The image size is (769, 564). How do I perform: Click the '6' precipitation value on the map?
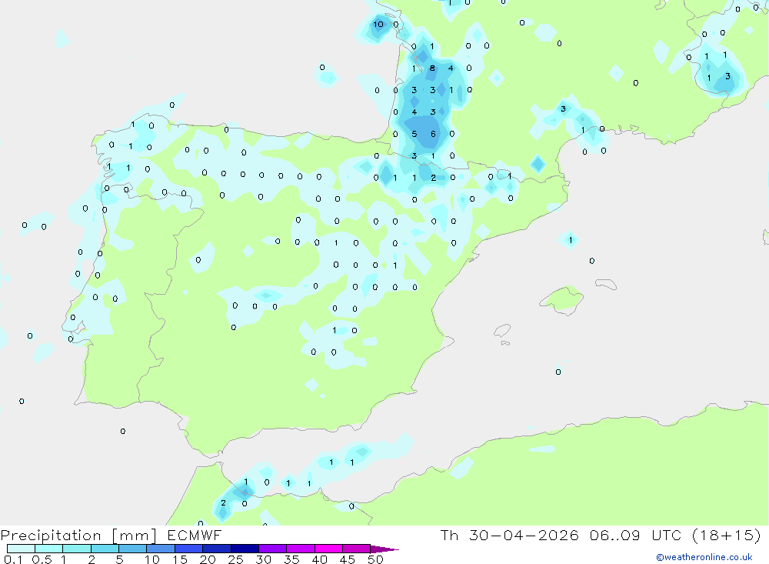tap(433, 134)
